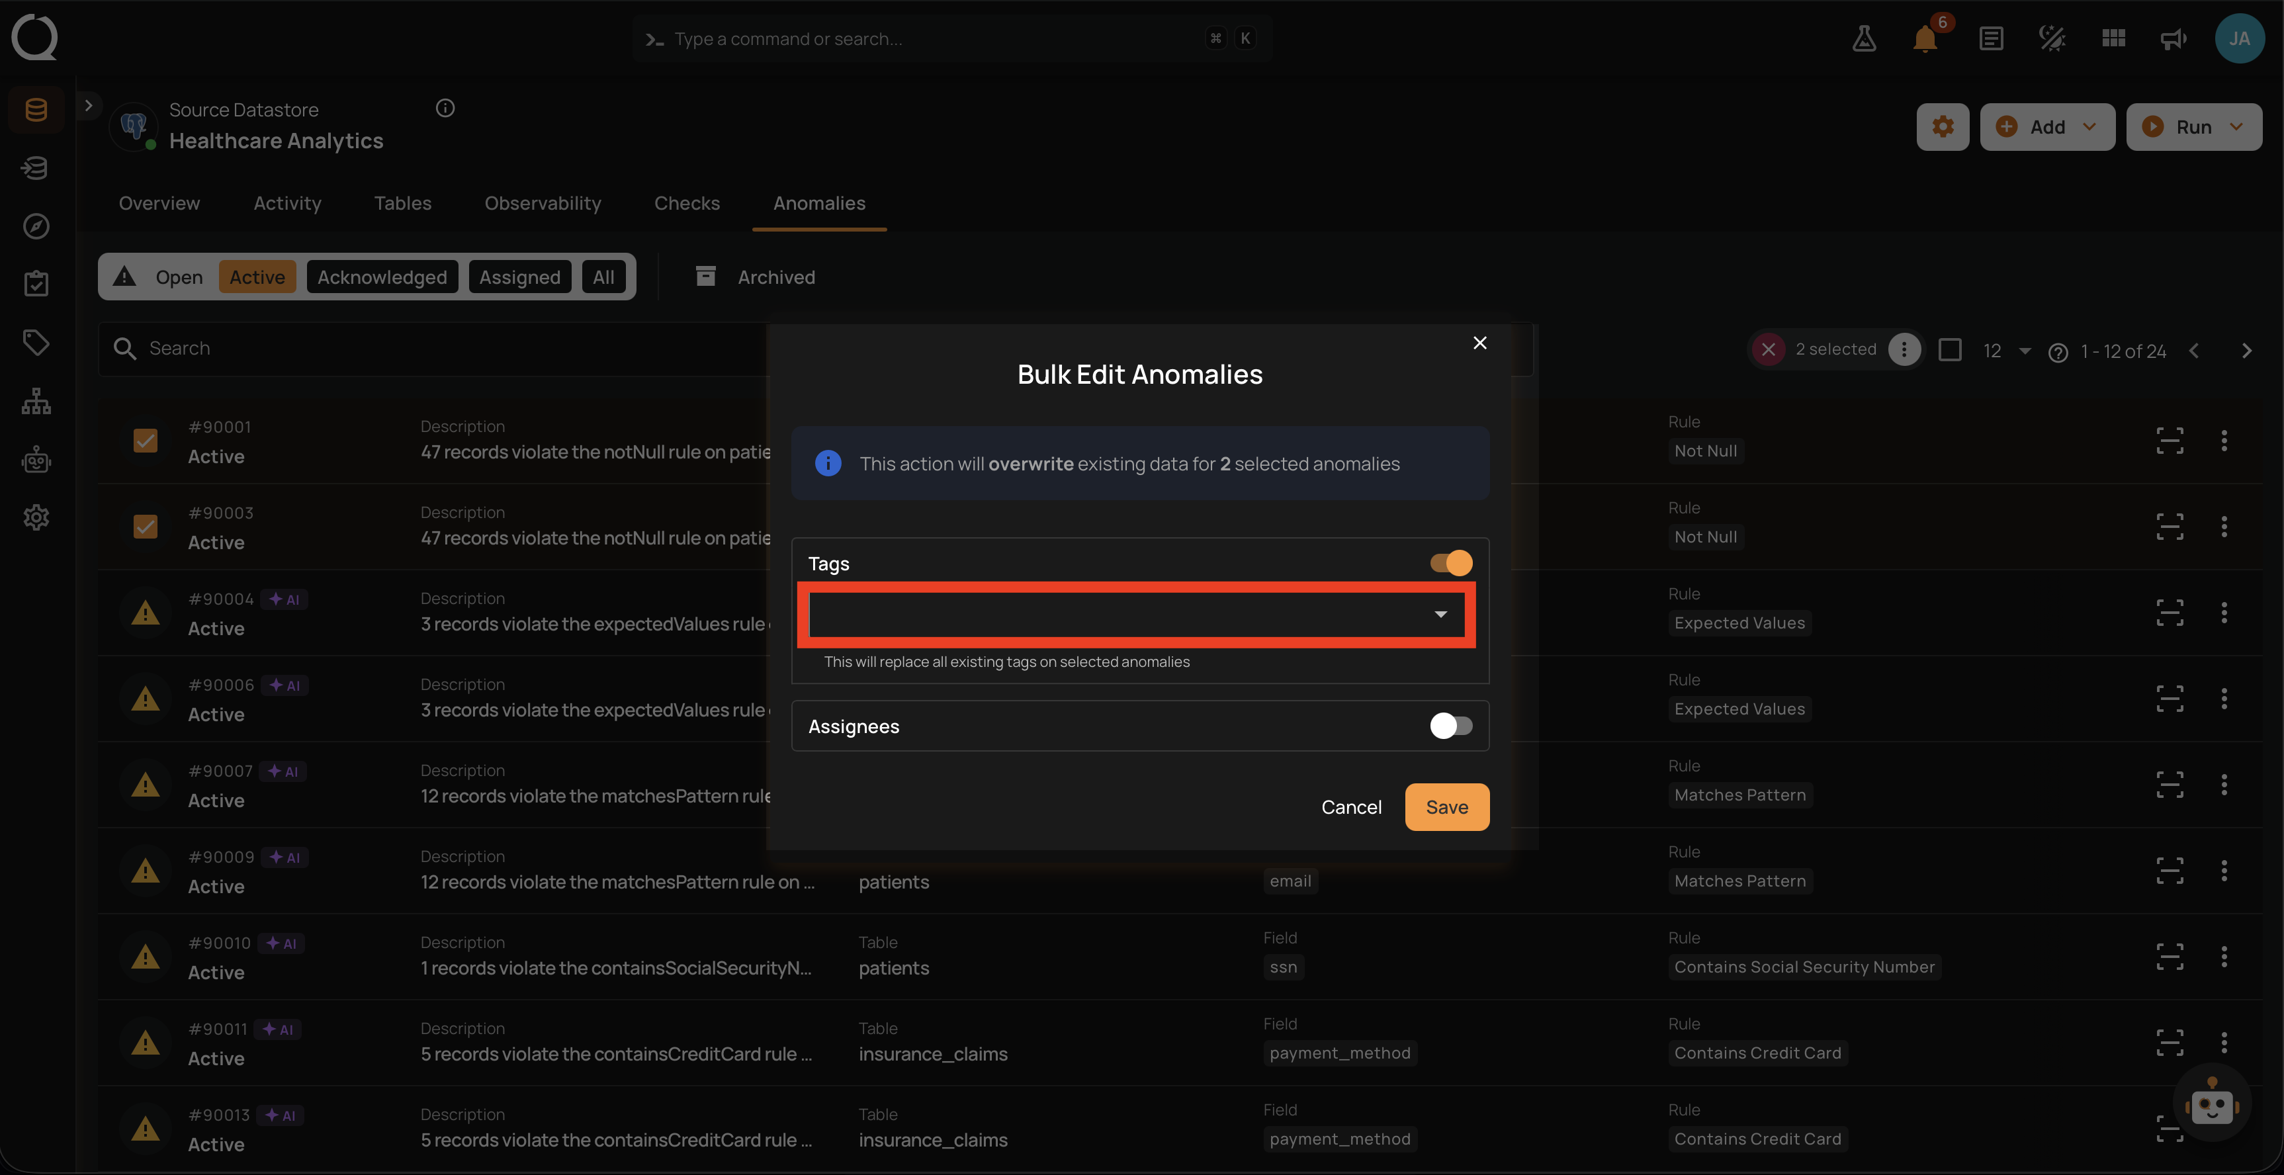Click the Contains Social Security Number rule tag
The width and height of the screenshot is (2284, 1175).
point(1804,967)
